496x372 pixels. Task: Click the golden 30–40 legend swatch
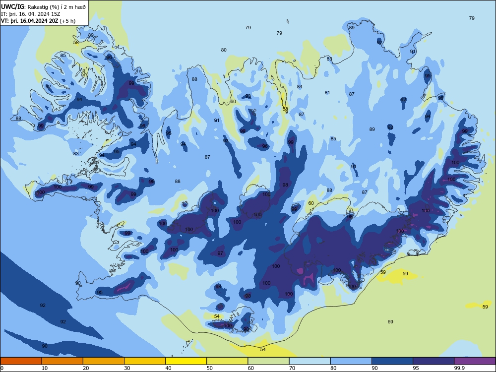click(145, 361)
